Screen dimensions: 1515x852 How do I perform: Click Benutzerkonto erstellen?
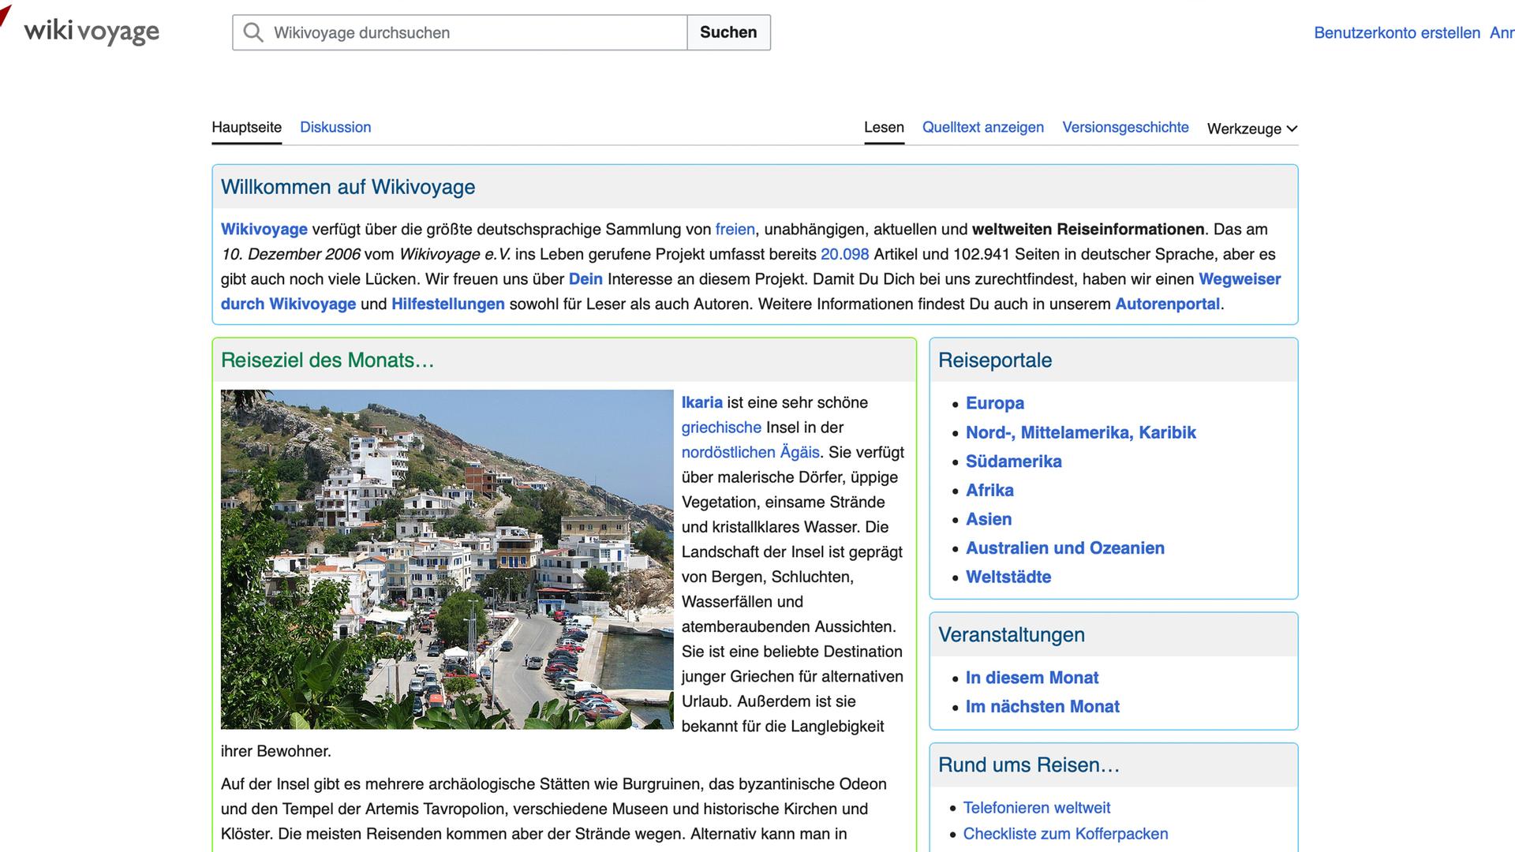tap(1397, 32)
